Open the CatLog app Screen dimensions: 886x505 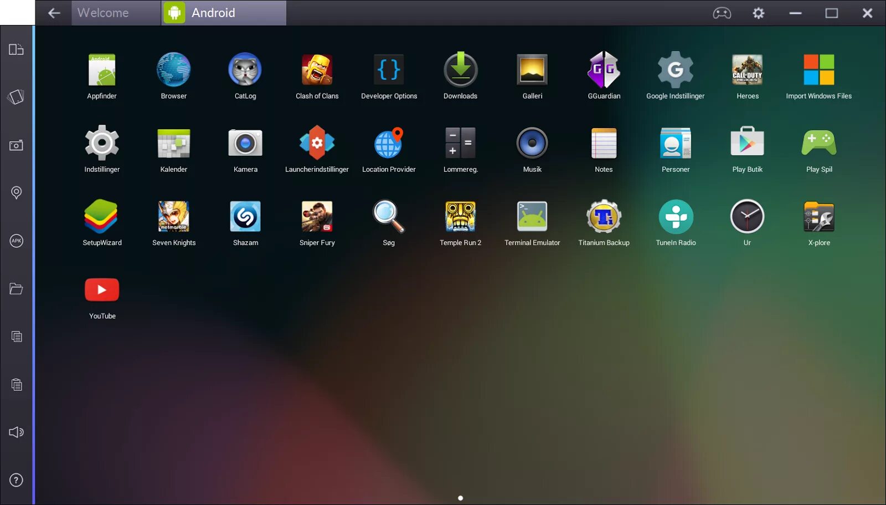tap(245, 70)
